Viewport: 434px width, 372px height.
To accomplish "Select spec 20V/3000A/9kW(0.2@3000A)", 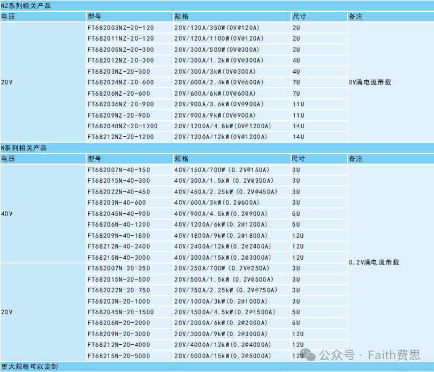I will (220, 334).
